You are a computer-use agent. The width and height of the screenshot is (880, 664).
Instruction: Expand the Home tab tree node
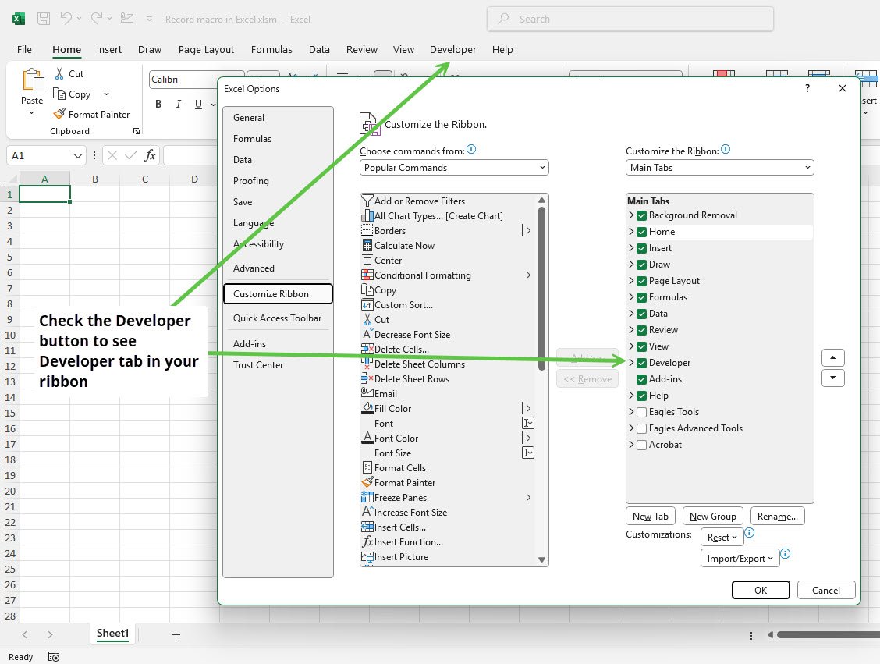click(x=631, y=231)
